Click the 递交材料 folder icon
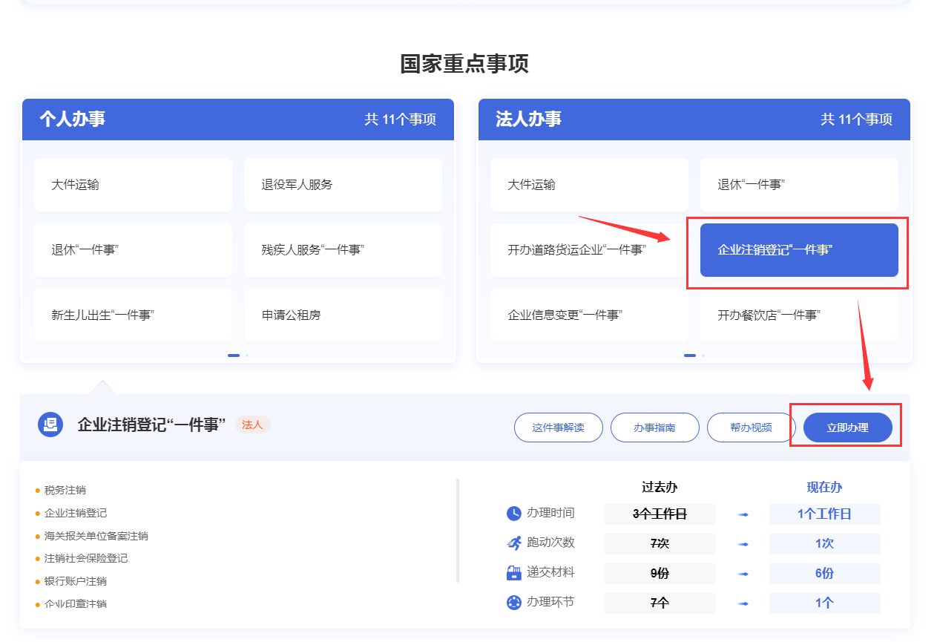The width and height of the screenshot is (937, 642). point(514,573)
